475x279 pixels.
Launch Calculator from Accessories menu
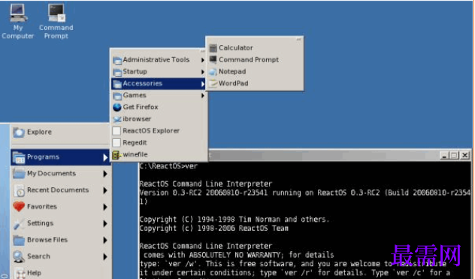point(254,48)
